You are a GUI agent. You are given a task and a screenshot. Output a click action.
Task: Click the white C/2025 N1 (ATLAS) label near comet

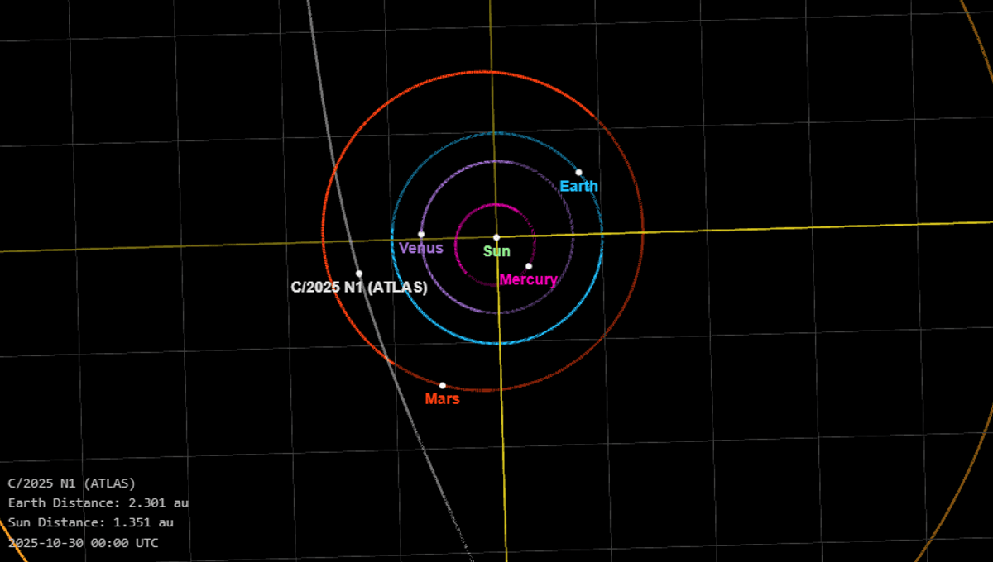point(359,288)
